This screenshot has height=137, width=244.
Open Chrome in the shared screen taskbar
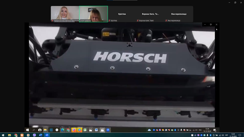(x=68, y=130)
